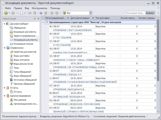Collapse the Организационная структура group row
Image resolution: width=161 pixels, height=120 pixels.
tap(47, 22)
